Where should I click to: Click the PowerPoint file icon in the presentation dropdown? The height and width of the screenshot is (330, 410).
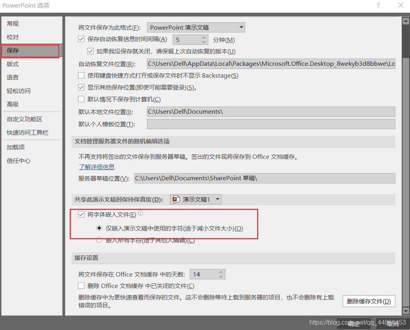coord(176,199)
